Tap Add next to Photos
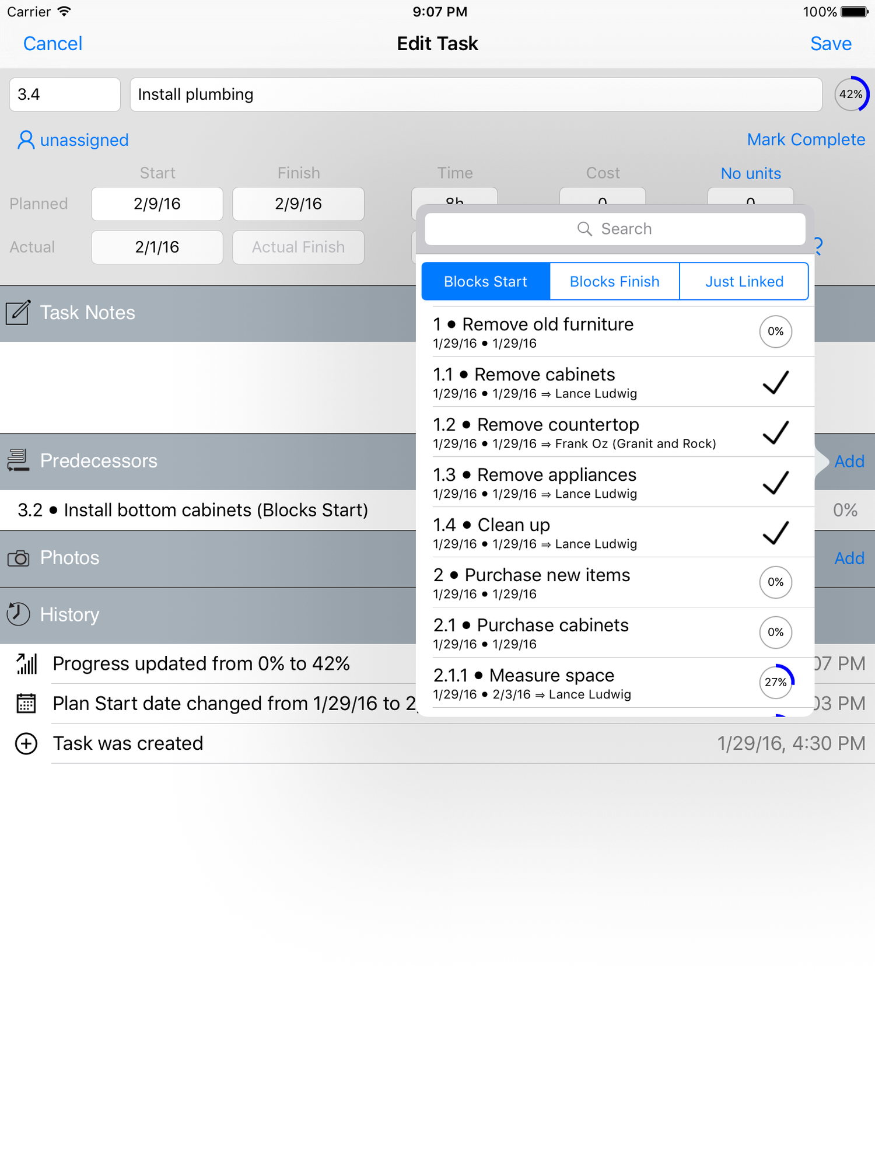This screenshot has height=1167, width=875. coord(849,558)
